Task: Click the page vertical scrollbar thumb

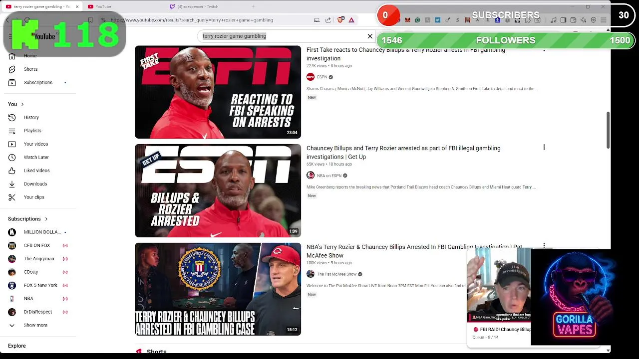Action: 608,130
